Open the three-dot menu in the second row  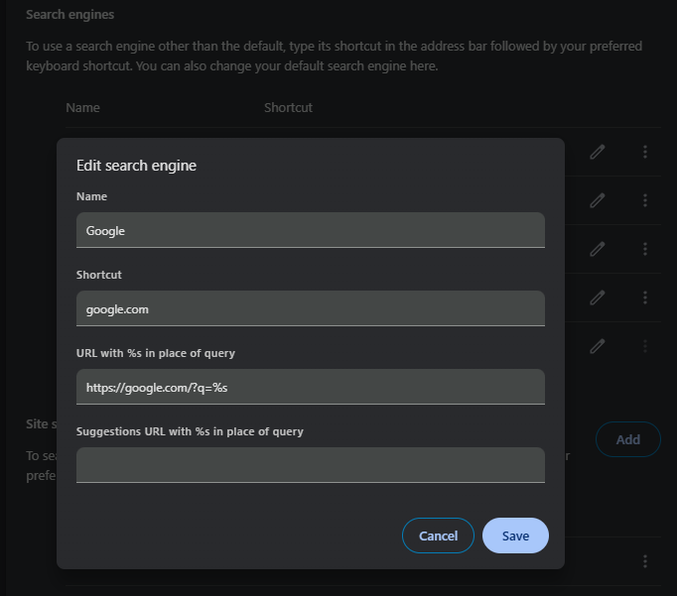pos(645,200)
